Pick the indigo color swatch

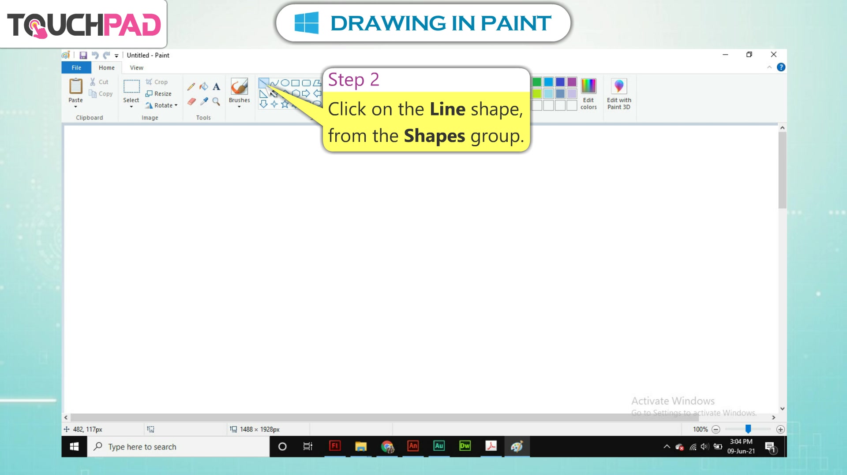(560, 82)
